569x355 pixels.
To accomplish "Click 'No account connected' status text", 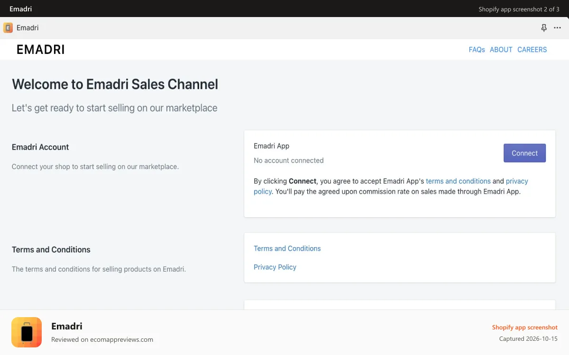I will (x=289, y=160).
